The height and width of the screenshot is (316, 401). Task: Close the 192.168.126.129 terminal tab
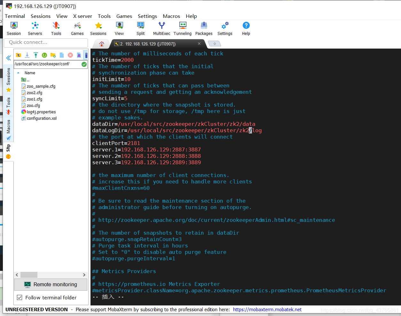pos(199,44)
